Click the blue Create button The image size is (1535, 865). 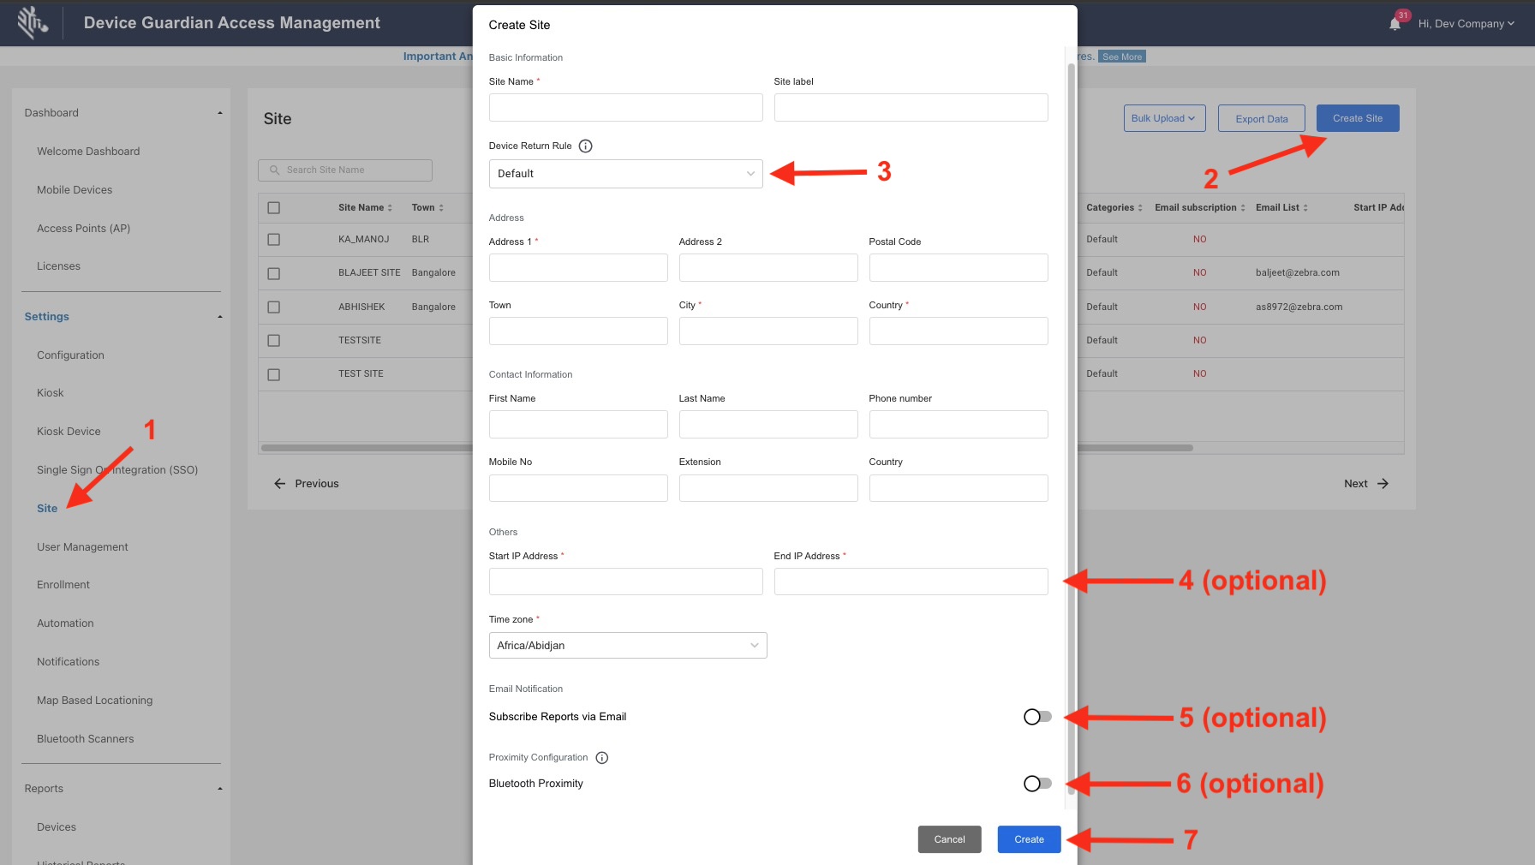pos(1029,839)
